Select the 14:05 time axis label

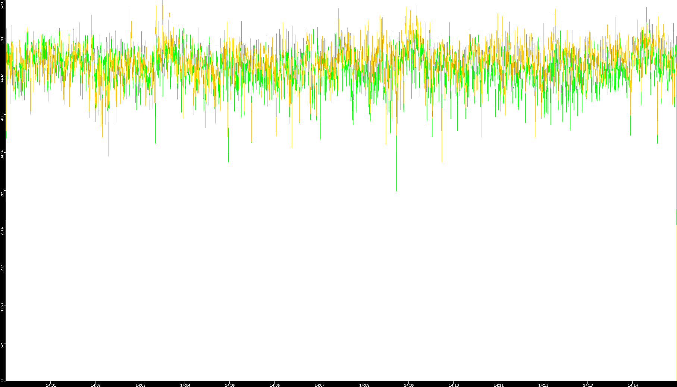[230, 385]
